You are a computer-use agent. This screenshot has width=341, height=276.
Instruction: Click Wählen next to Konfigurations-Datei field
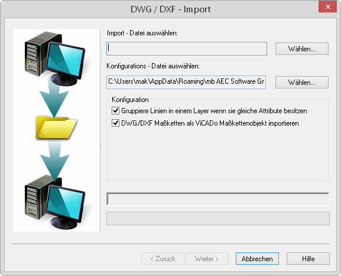302,82
